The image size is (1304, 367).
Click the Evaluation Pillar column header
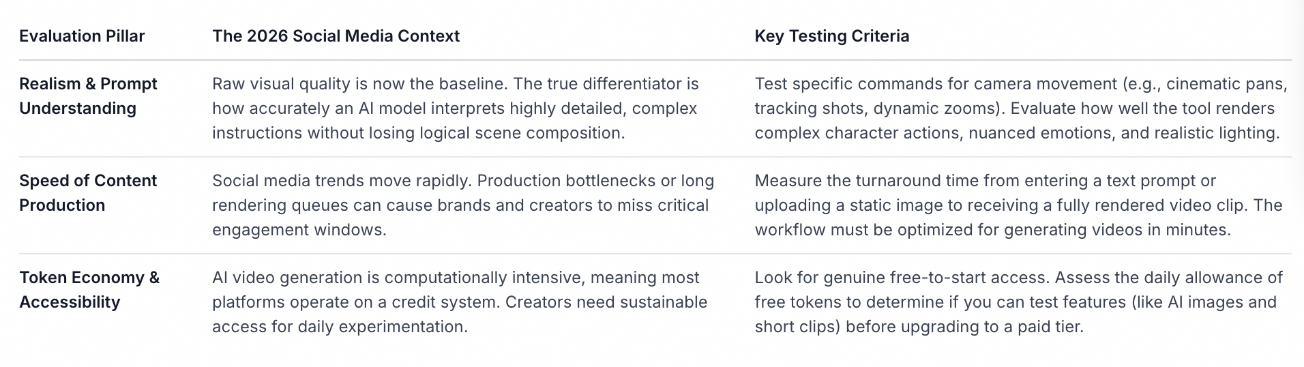[82, 36]
